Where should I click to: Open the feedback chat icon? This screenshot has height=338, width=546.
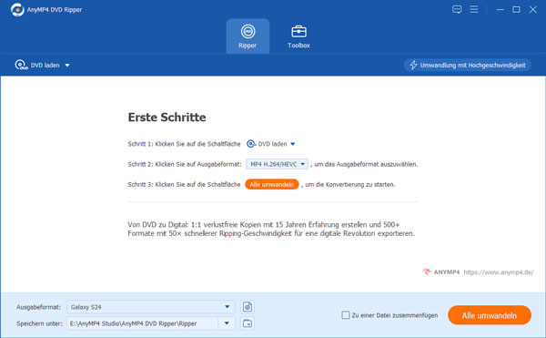457,9
